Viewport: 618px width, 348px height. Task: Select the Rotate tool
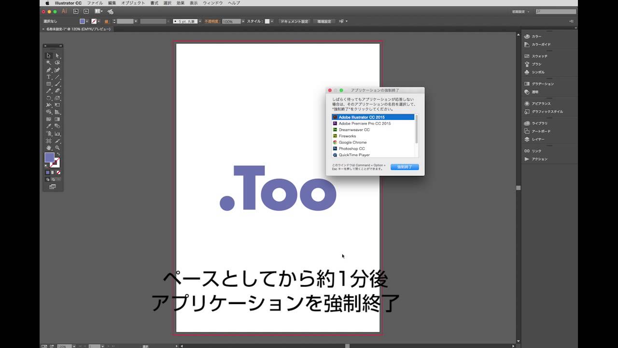[49, 98]
